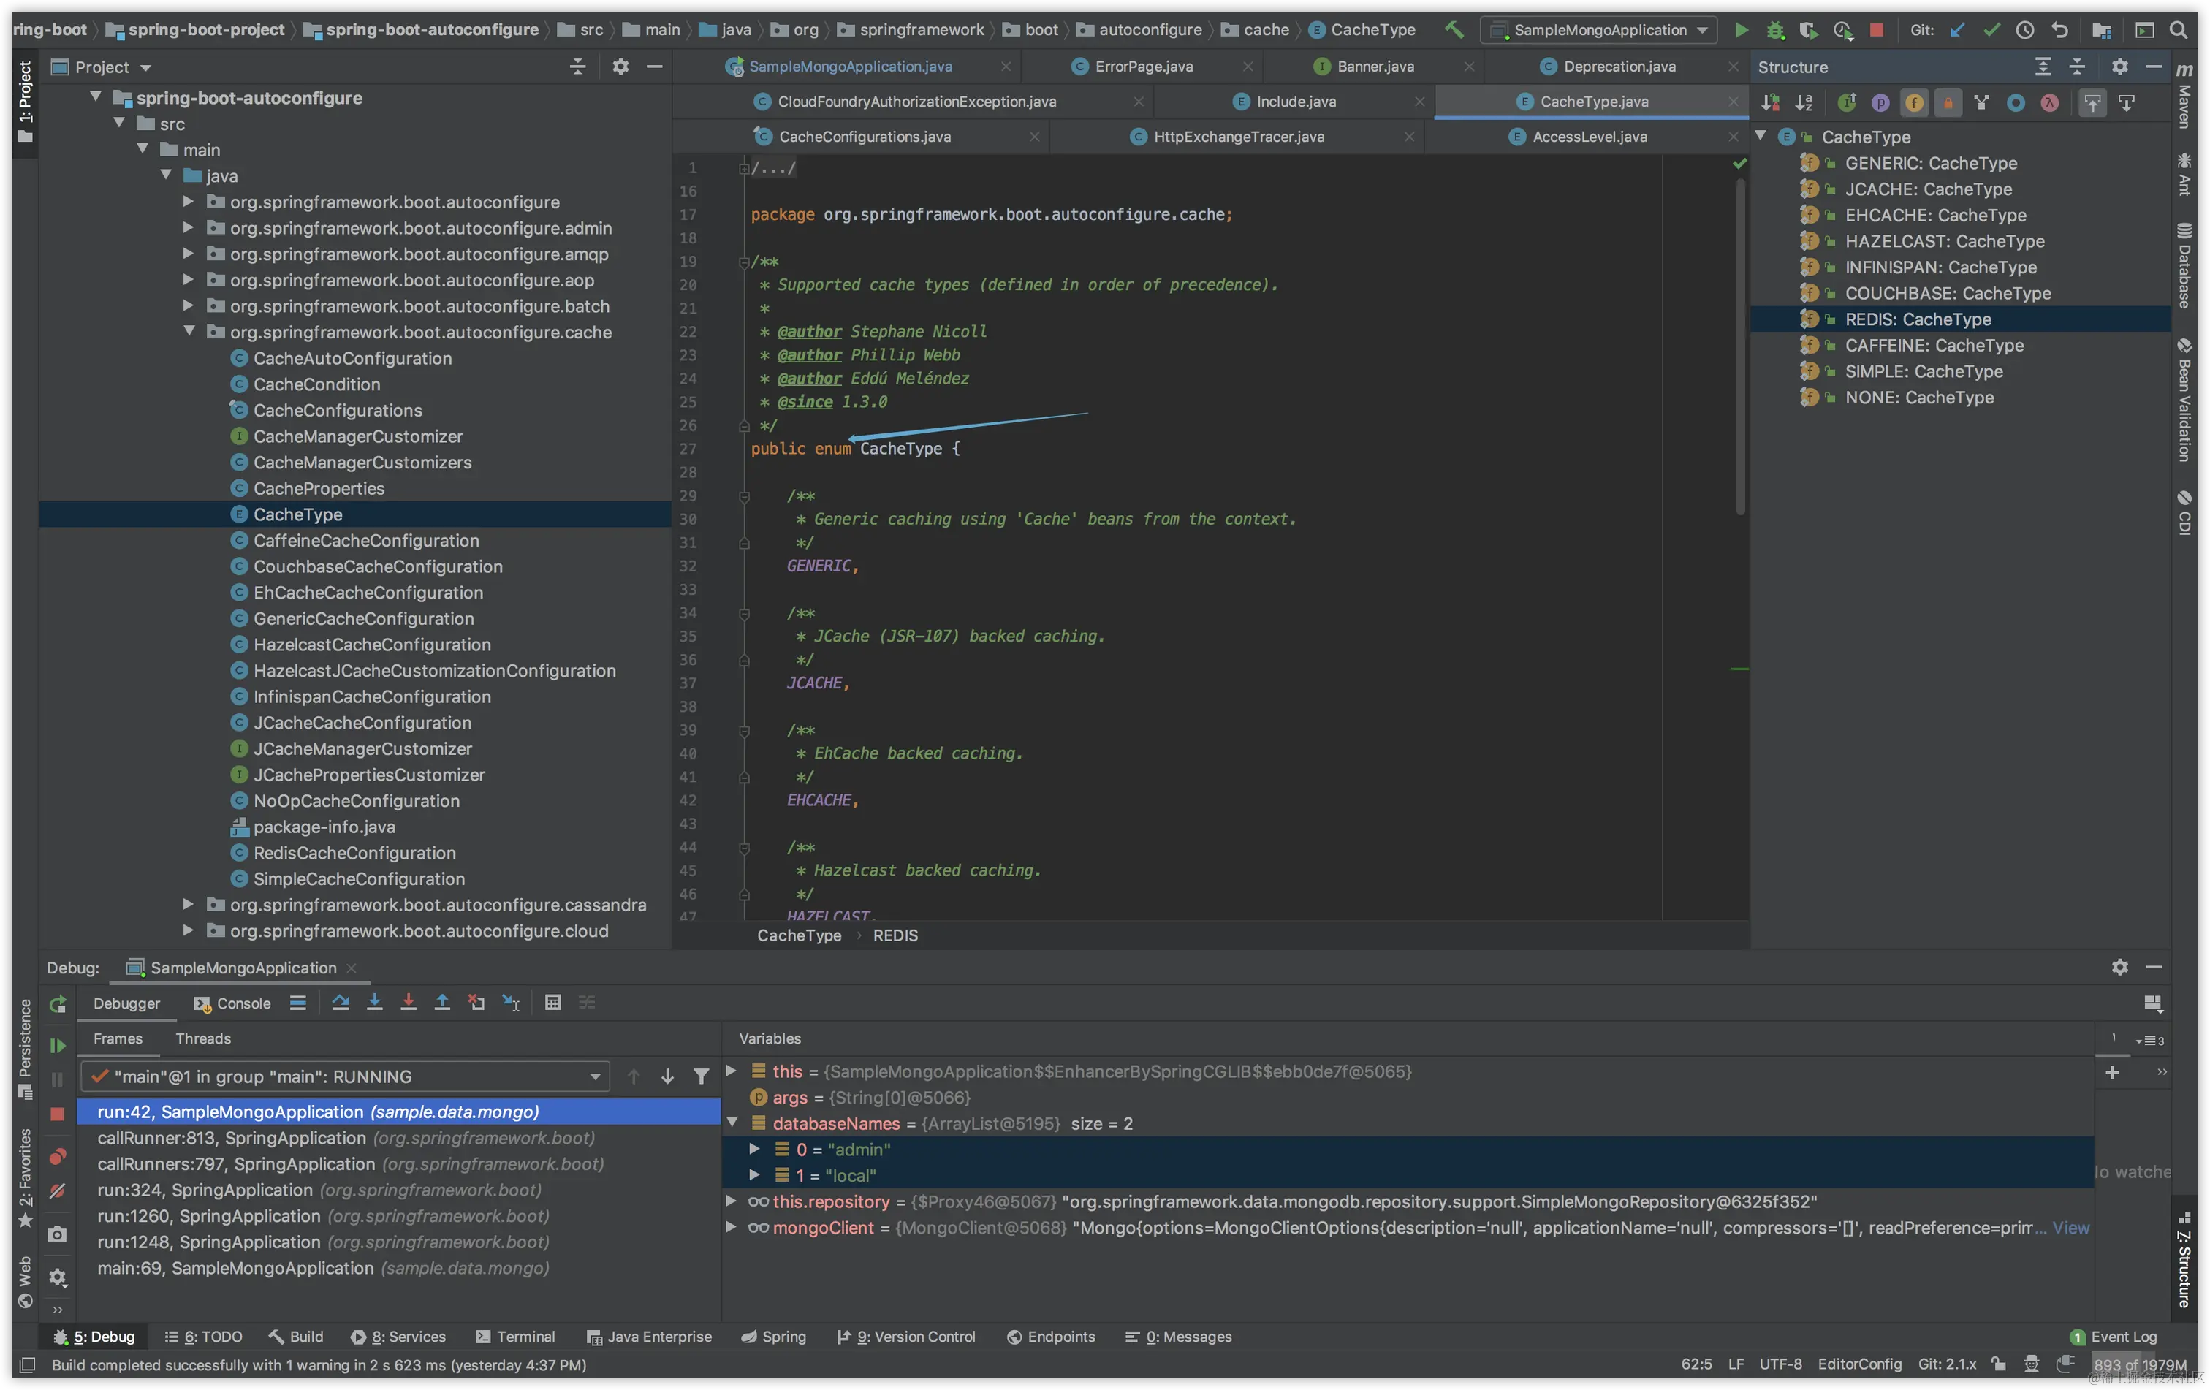
Task: Open the CacheConfigurations.java editor tab
Action: click(864, 137)
